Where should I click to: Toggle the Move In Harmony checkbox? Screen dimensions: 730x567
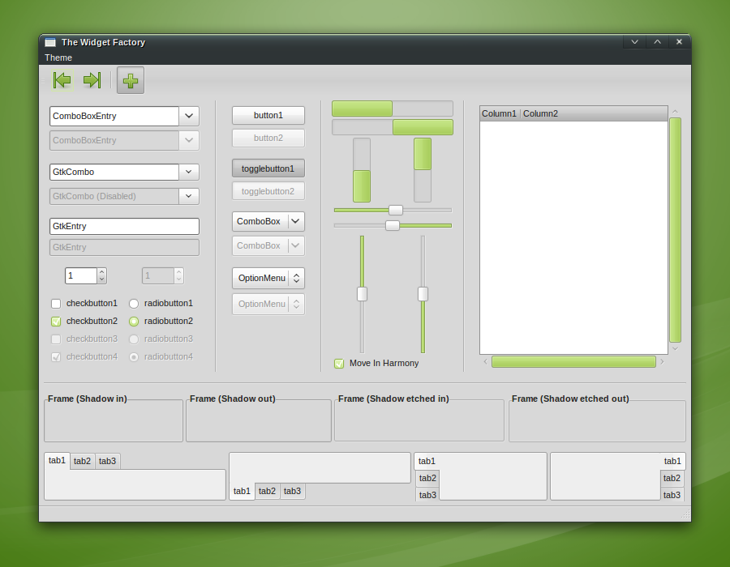tap(339, 364)
